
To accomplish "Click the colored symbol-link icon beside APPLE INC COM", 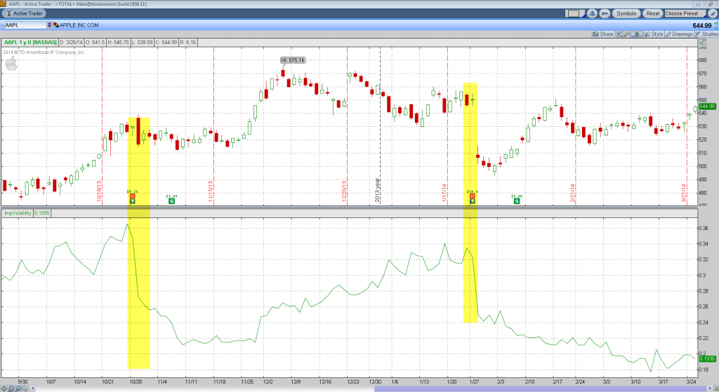I will pyautogui.click(x=56, y=25).
